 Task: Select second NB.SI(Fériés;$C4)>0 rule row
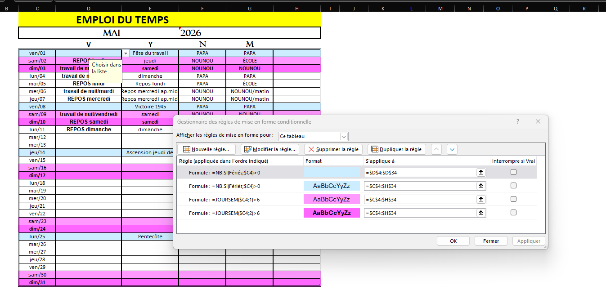click(x=224, y=186)
